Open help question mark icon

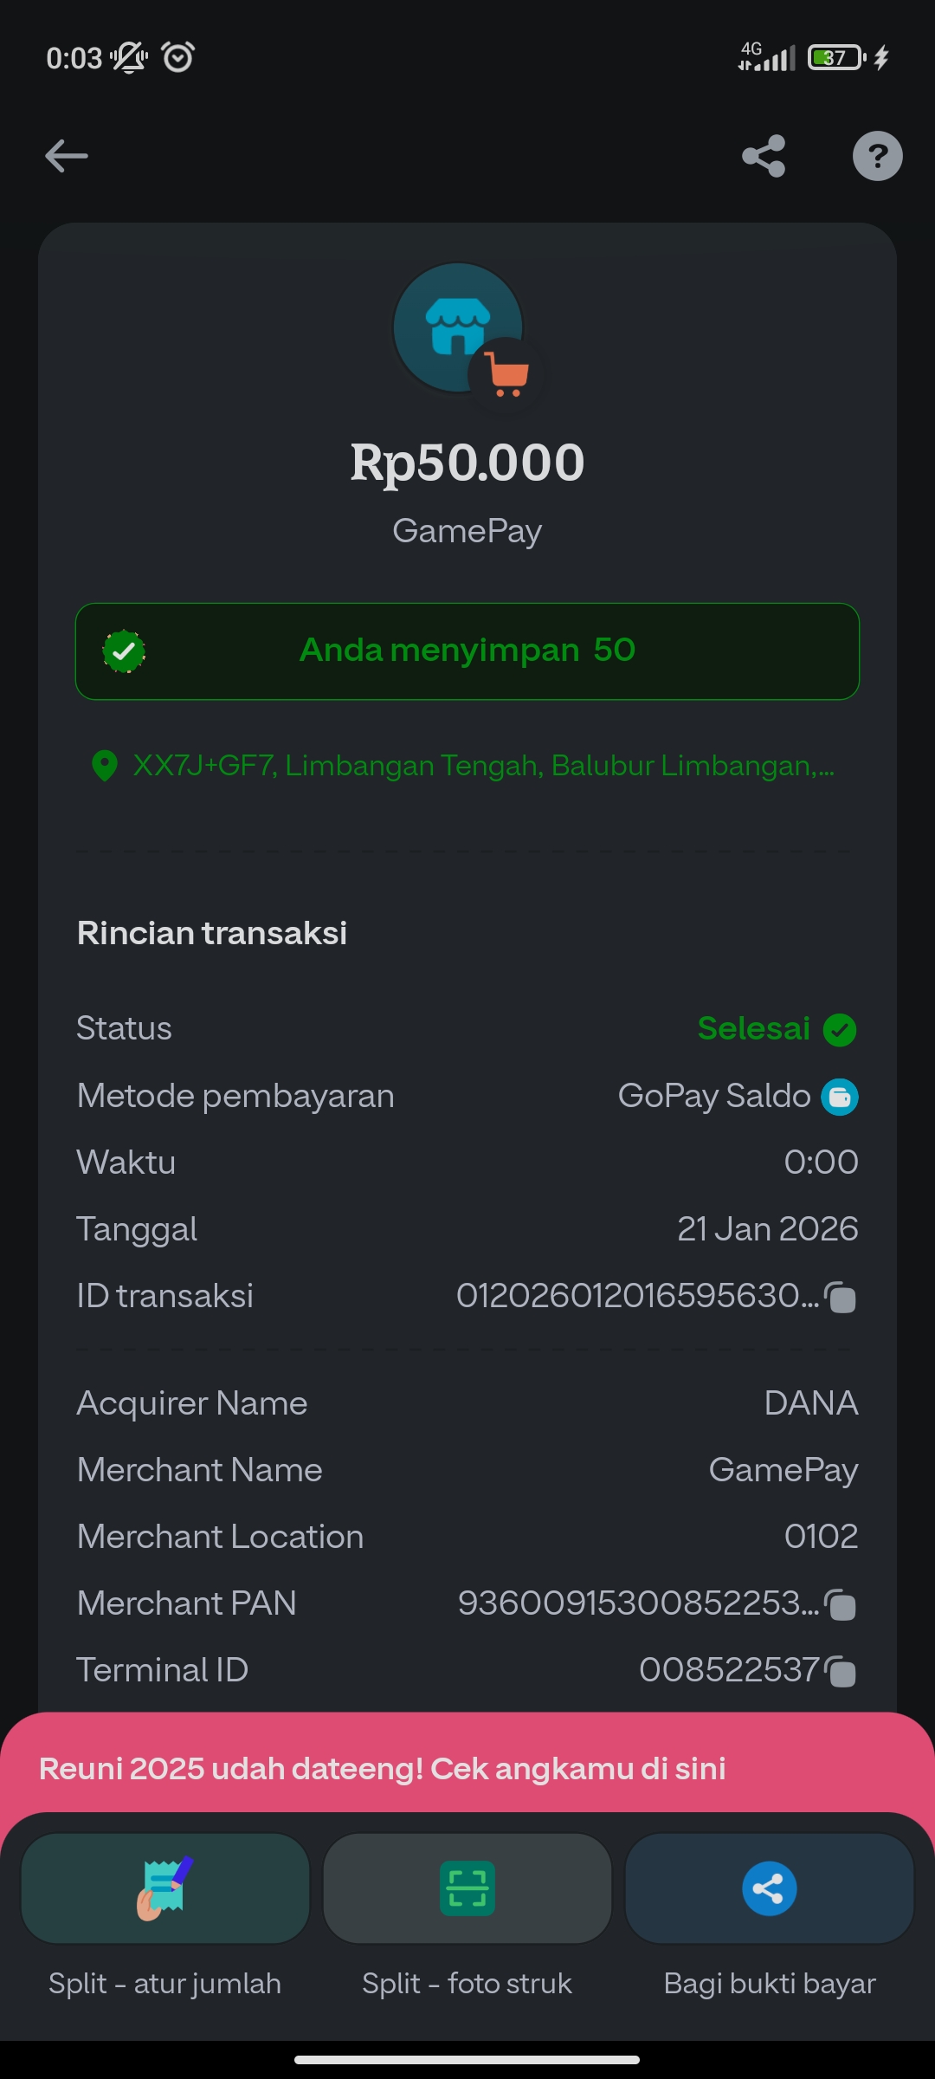[877, 156]
